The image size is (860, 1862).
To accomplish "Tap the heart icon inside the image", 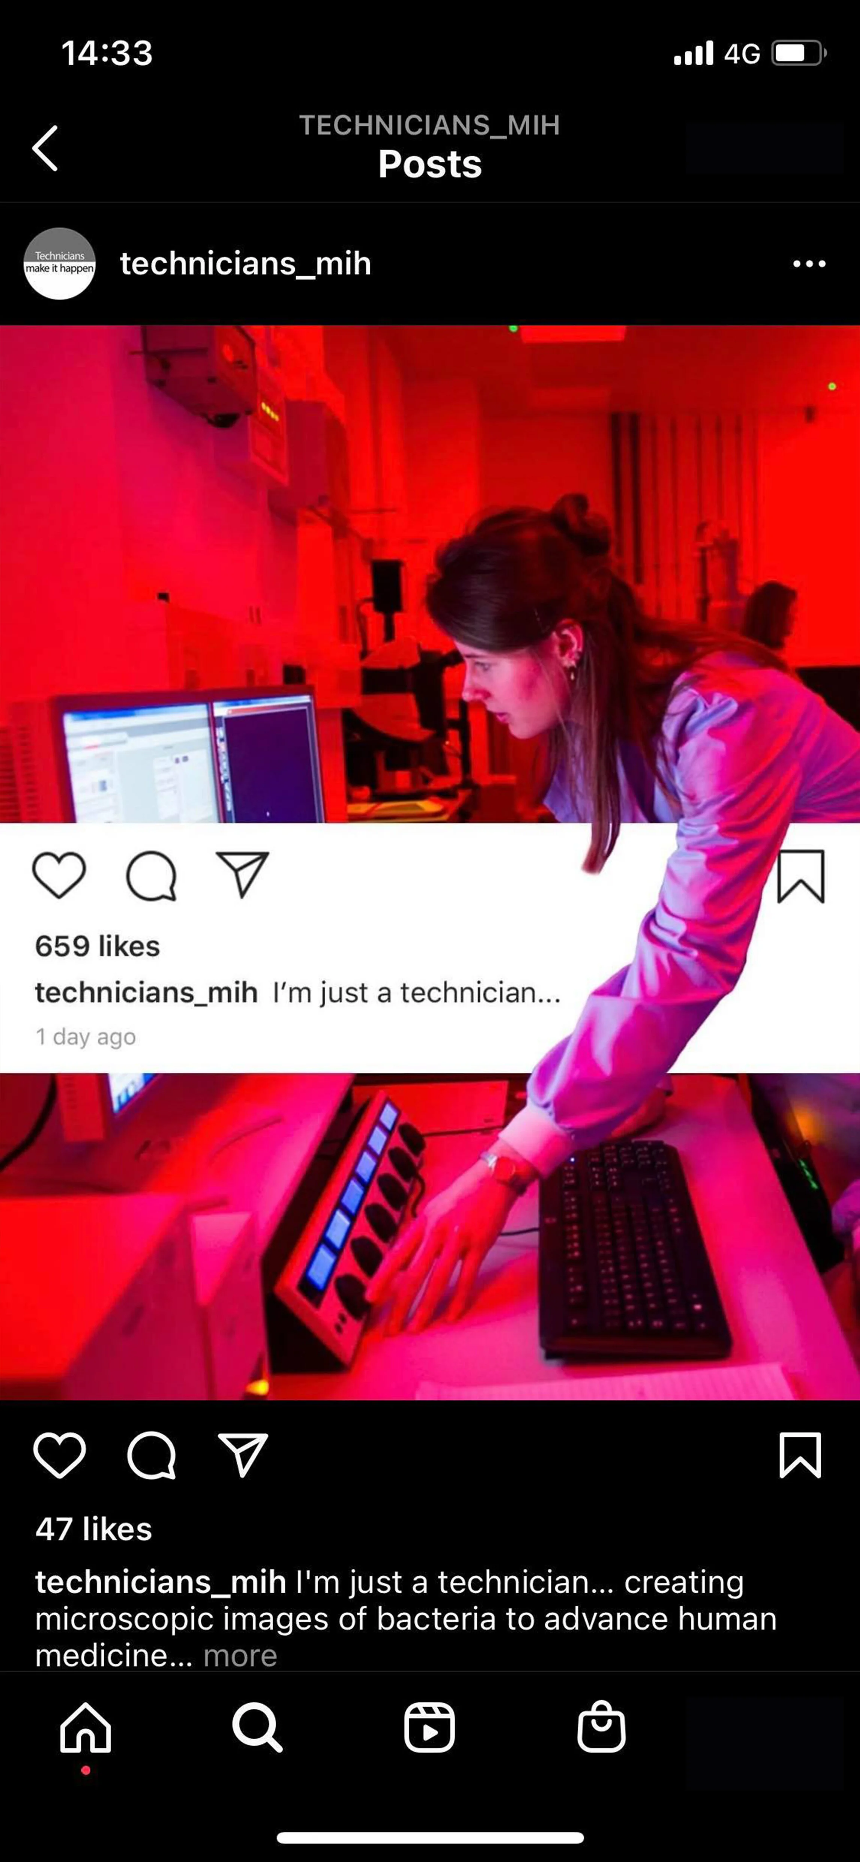I will [x=59, y=875].
